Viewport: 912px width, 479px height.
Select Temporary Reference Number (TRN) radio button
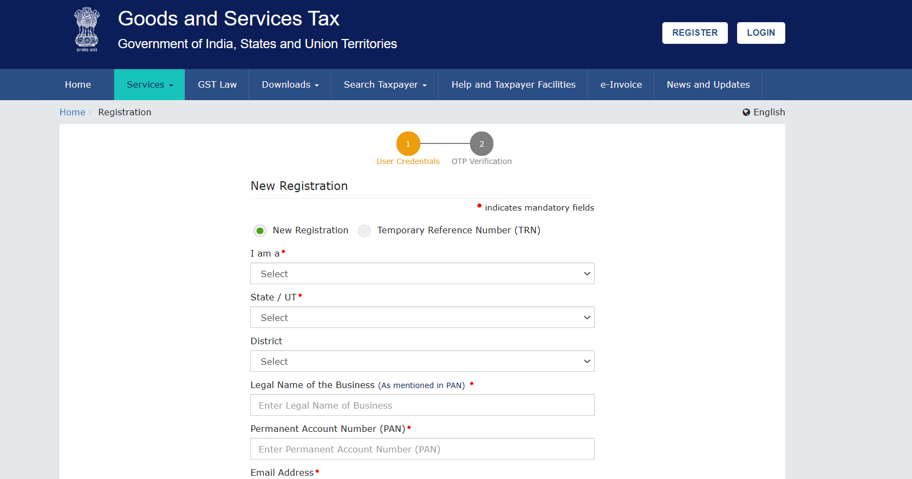tap(364, 231)
